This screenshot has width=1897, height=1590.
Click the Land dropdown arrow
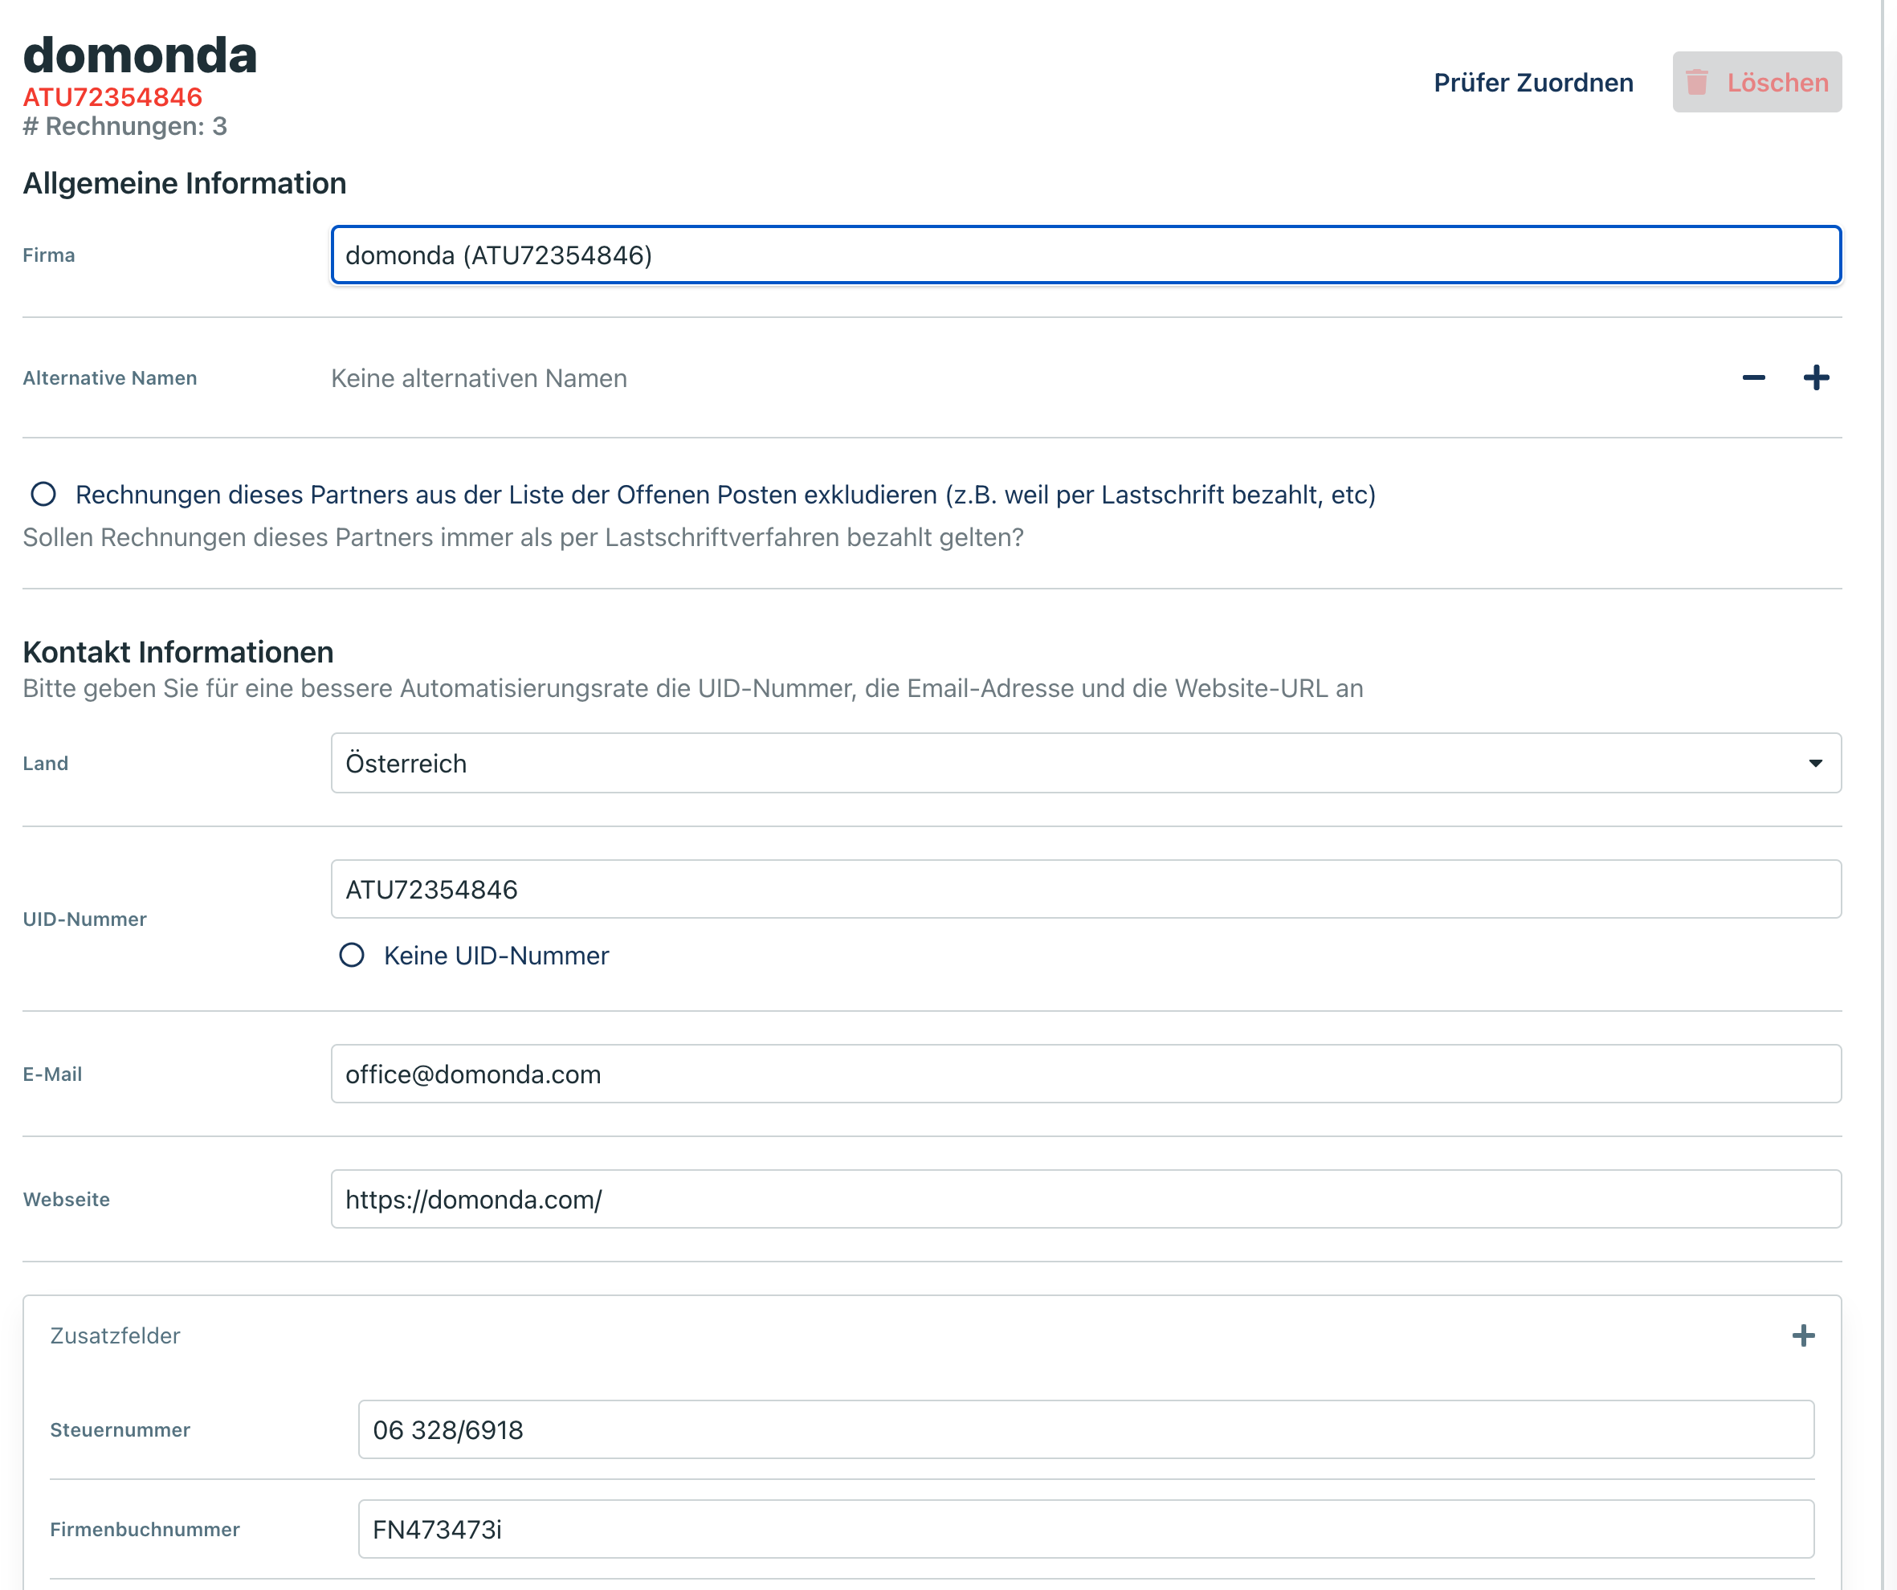click(x=1815, y=764)
